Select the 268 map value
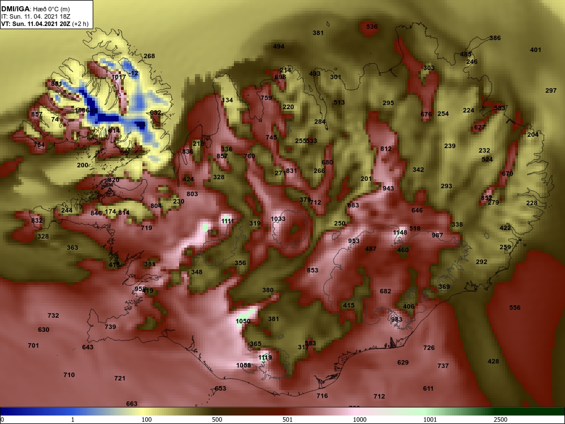565x424 pixels. (149, 56)
